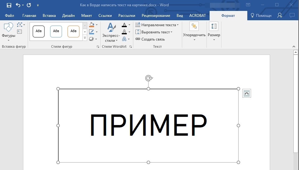
Task: Click the Save icon in quick access toolbar
Action: [x=9, y=5]
